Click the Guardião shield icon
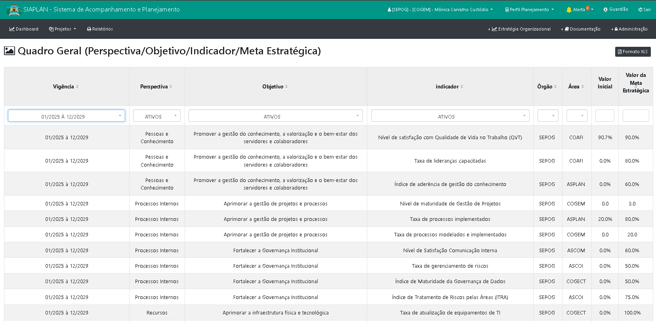 tap(605, 10)
